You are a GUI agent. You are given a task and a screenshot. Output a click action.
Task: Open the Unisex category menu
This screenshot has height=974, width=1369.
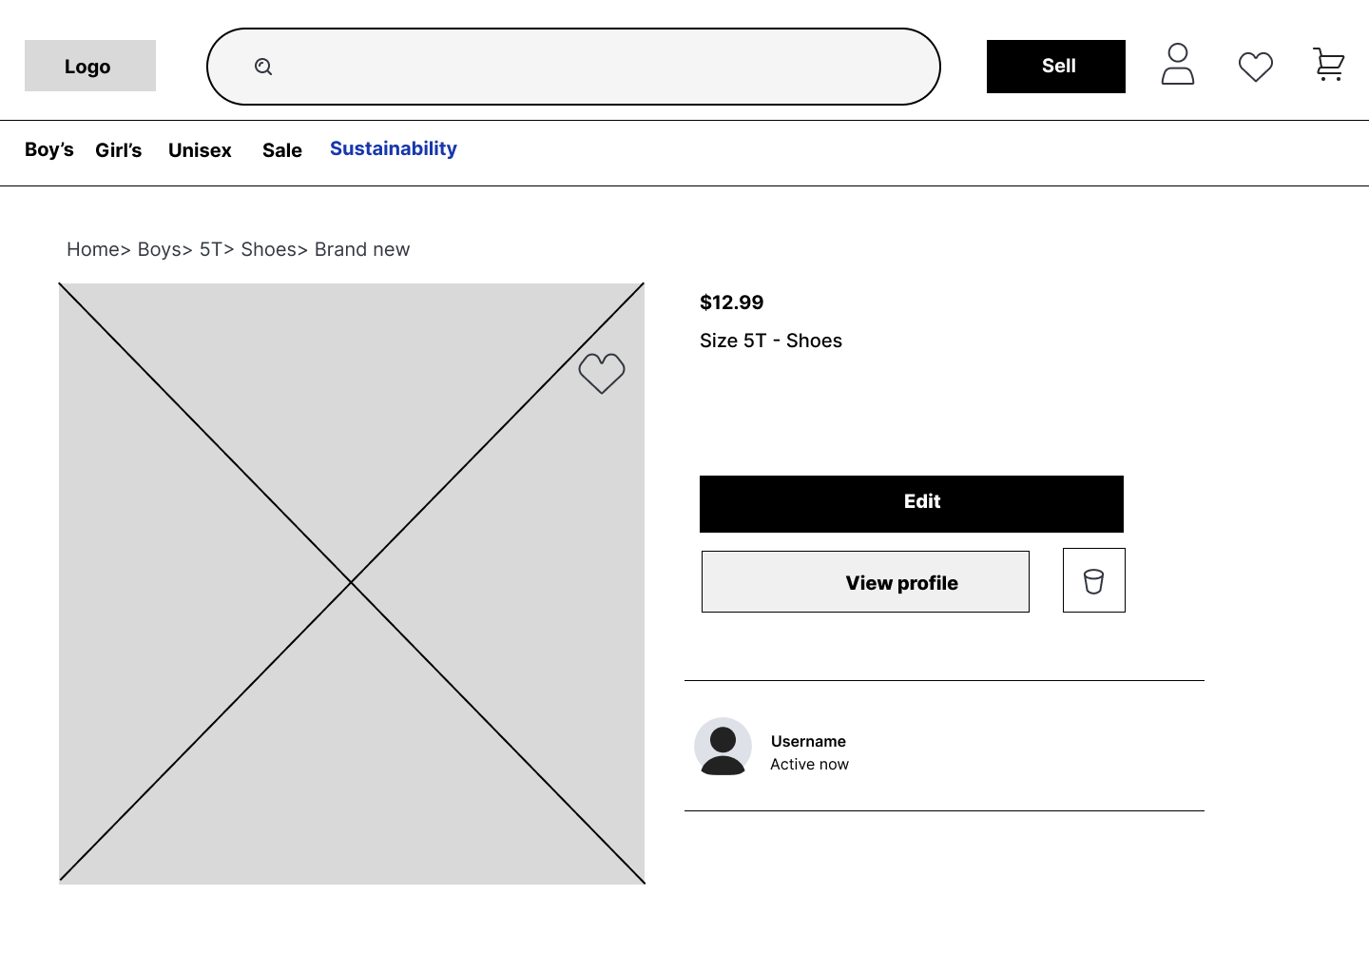[200, 150]
